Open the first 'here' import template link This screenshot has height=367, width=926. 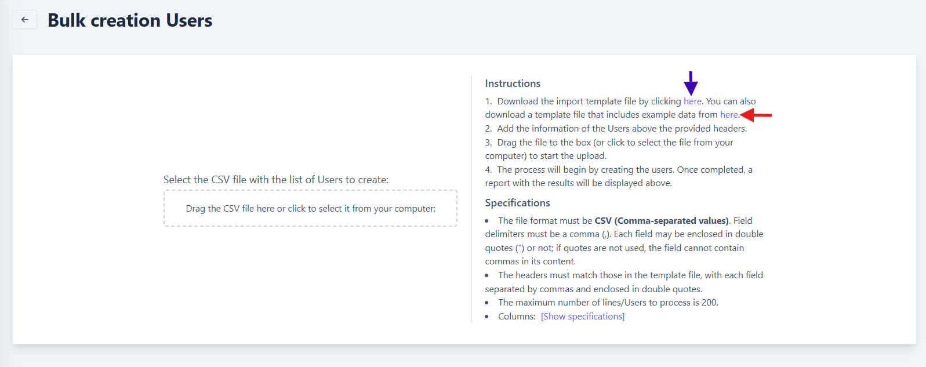tap(692, 101)
